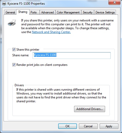Click inside the Share name text field
This screenshot has height=133, width=122.
[x=72, y=56]
